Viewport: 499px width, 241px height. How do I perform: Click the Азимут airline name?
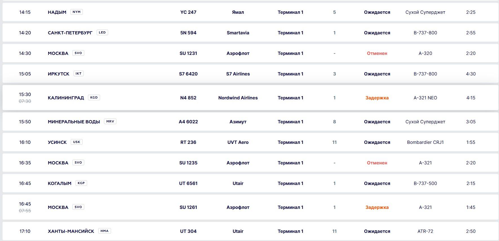tap(238, 122)
